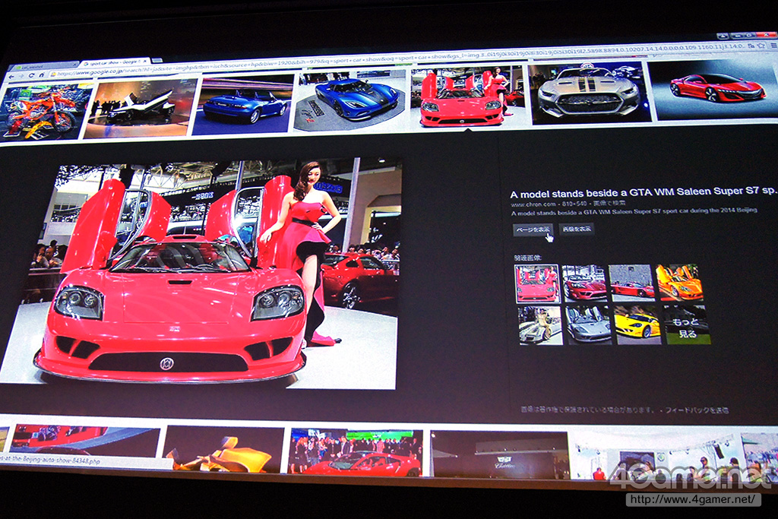Close the 'sport car show - Google' tab

click(x=145, y=62)
